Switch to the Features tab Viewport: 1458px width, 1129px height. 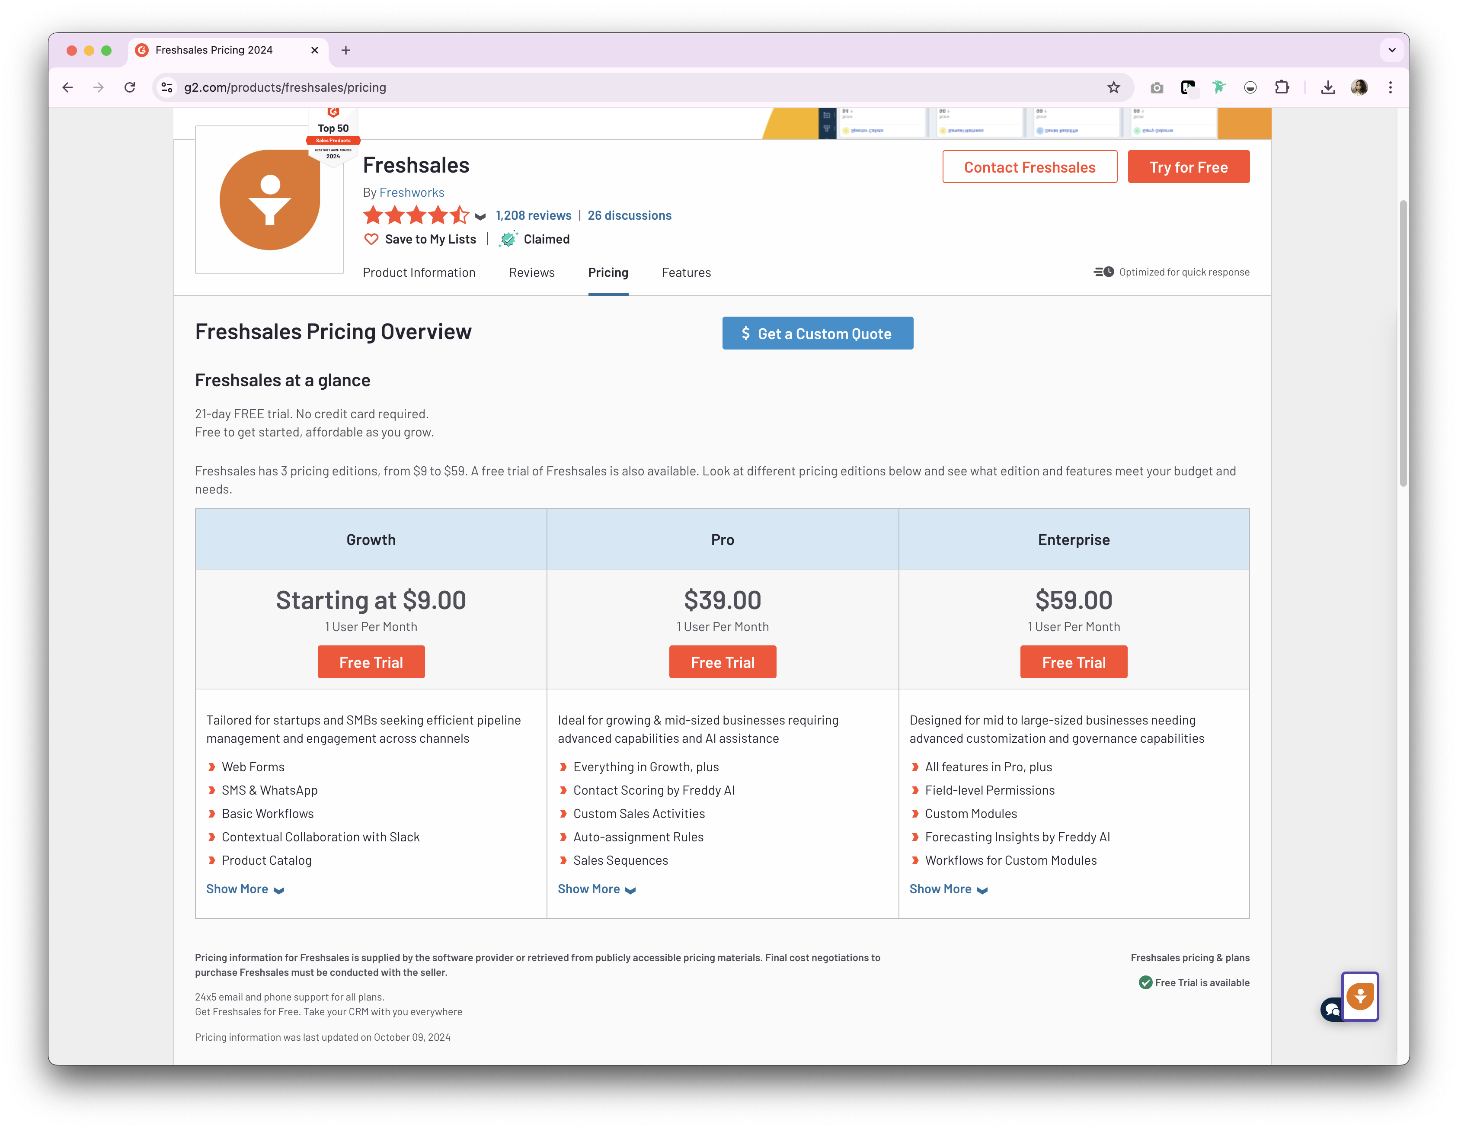click(x=686, y=273)
